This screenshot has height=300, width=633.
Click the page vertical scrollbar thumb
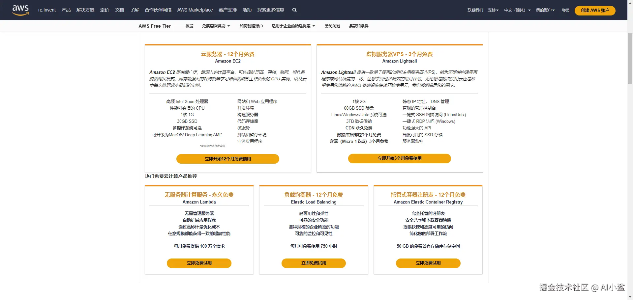(x=630, y=59)
